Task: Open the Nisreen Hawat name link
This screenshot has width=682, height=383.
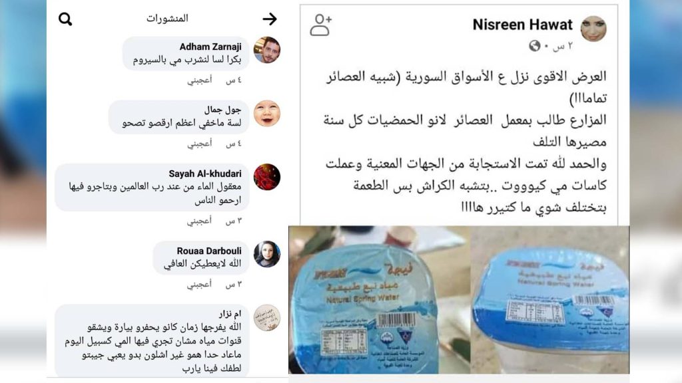Action: click(522, 25)
